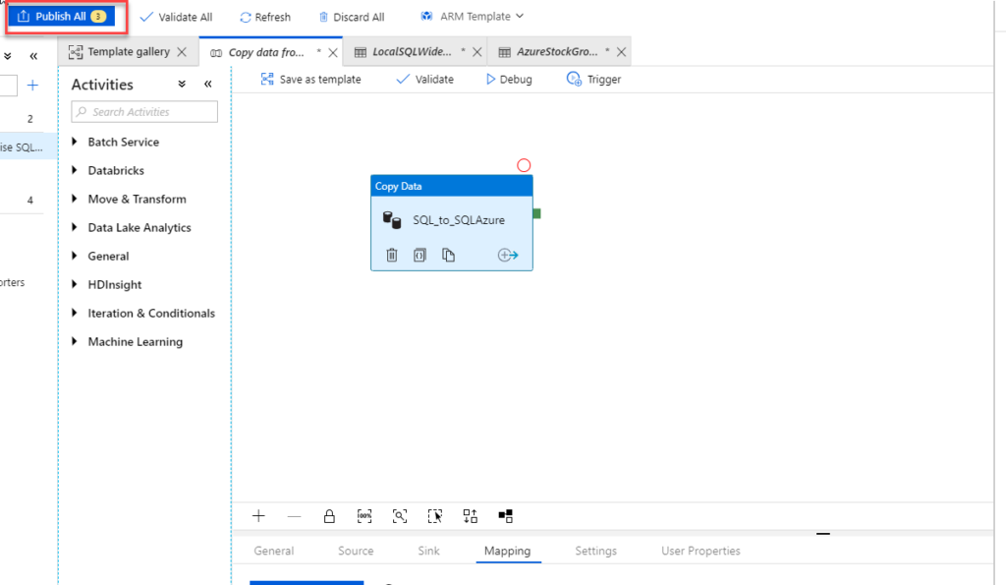Zoom out on the canvas with minus icon
Image resolution: width=1006 pixels, height=585 pixels.
294,516
